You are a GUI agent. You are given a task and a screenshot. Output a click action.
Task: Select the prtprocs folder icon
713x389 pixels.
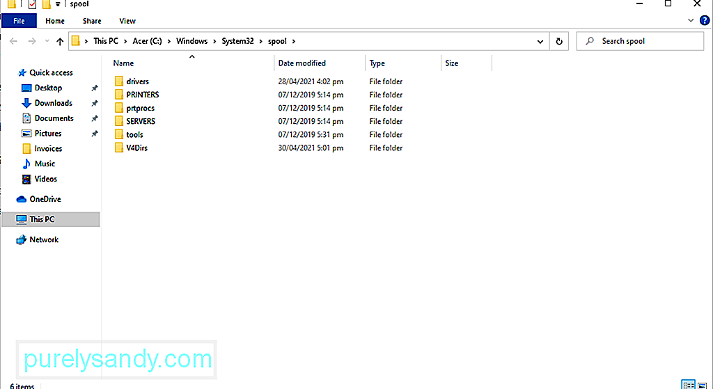[x=118, y=108]
